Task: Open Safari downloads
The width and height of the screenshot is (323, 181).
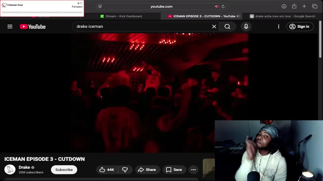Action: tap(284, 6)
